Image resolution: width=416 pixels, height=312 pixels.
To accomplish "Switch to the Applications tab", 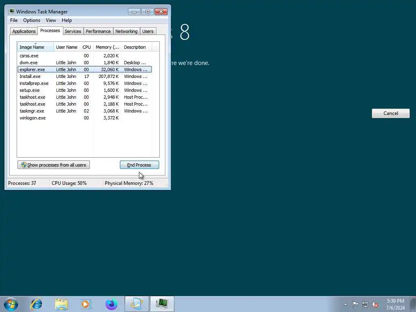I will (24, 31).
